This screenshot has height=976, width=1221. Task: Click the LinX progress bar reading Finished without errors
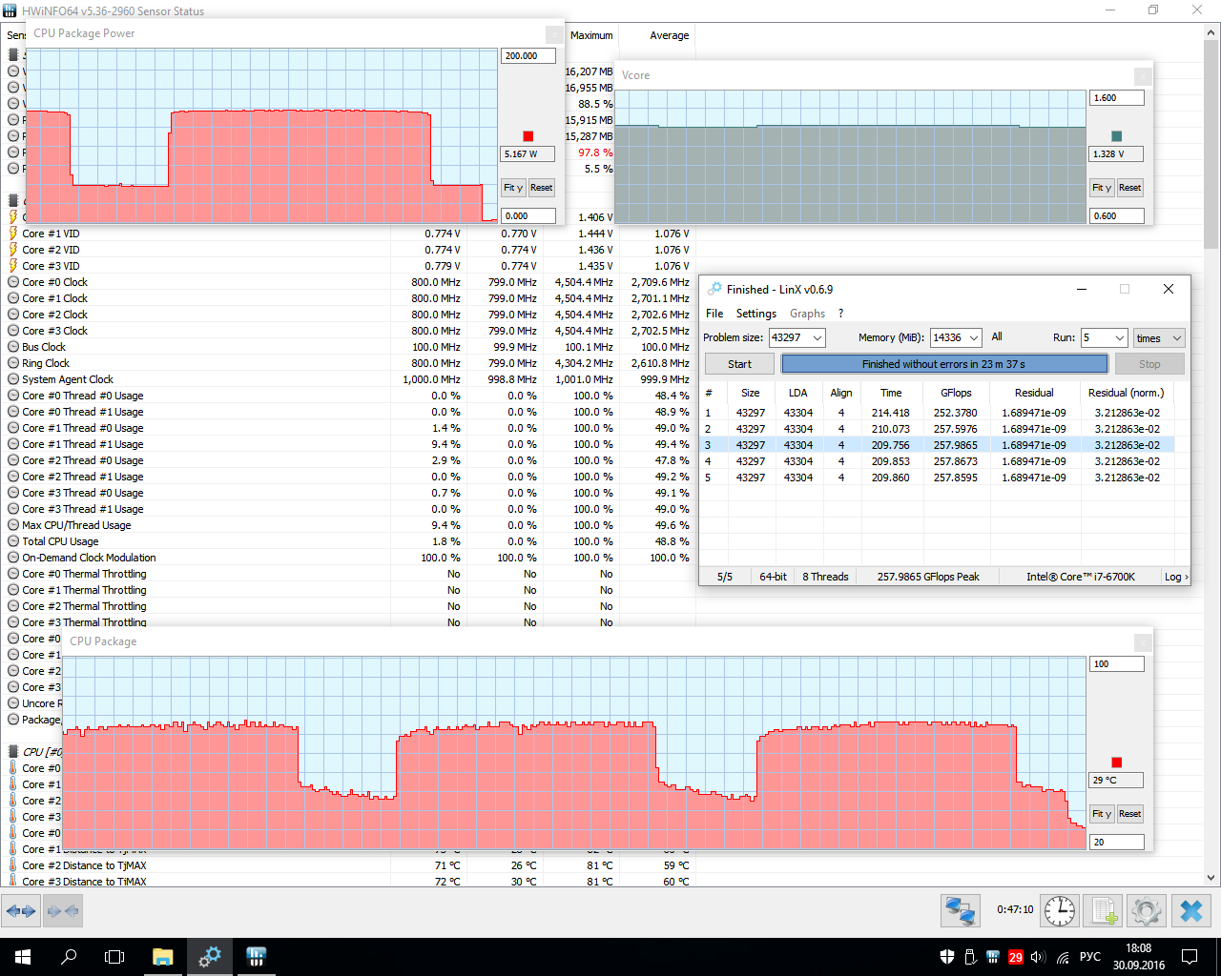pyautogui.click(x=944, y=364)
